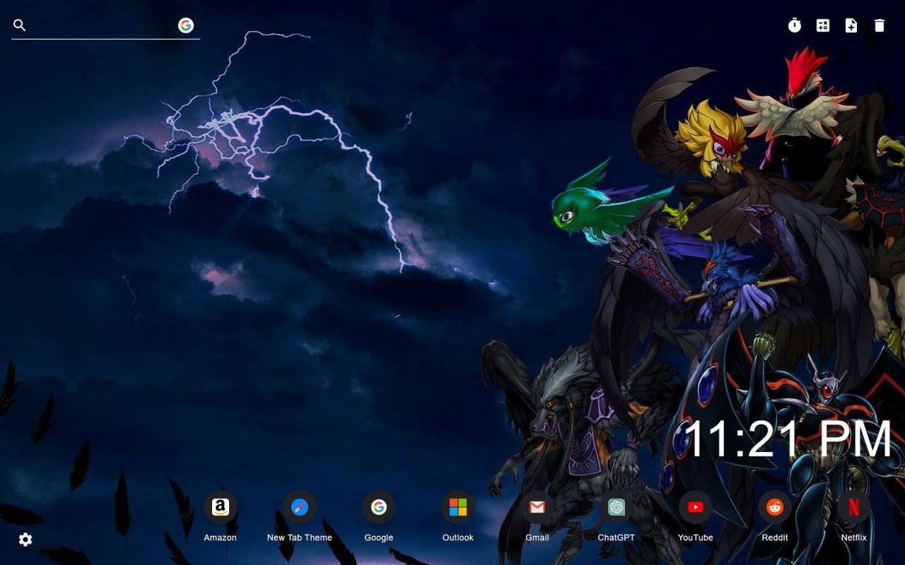This screenshot has width=905, height=565.
Task: Open the settings gear
Action: coord(25,540)
